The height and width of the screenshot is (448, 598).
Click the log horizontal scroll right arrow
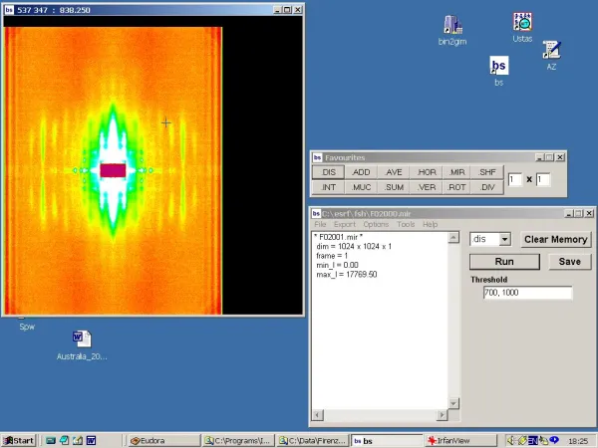point(442,414)
